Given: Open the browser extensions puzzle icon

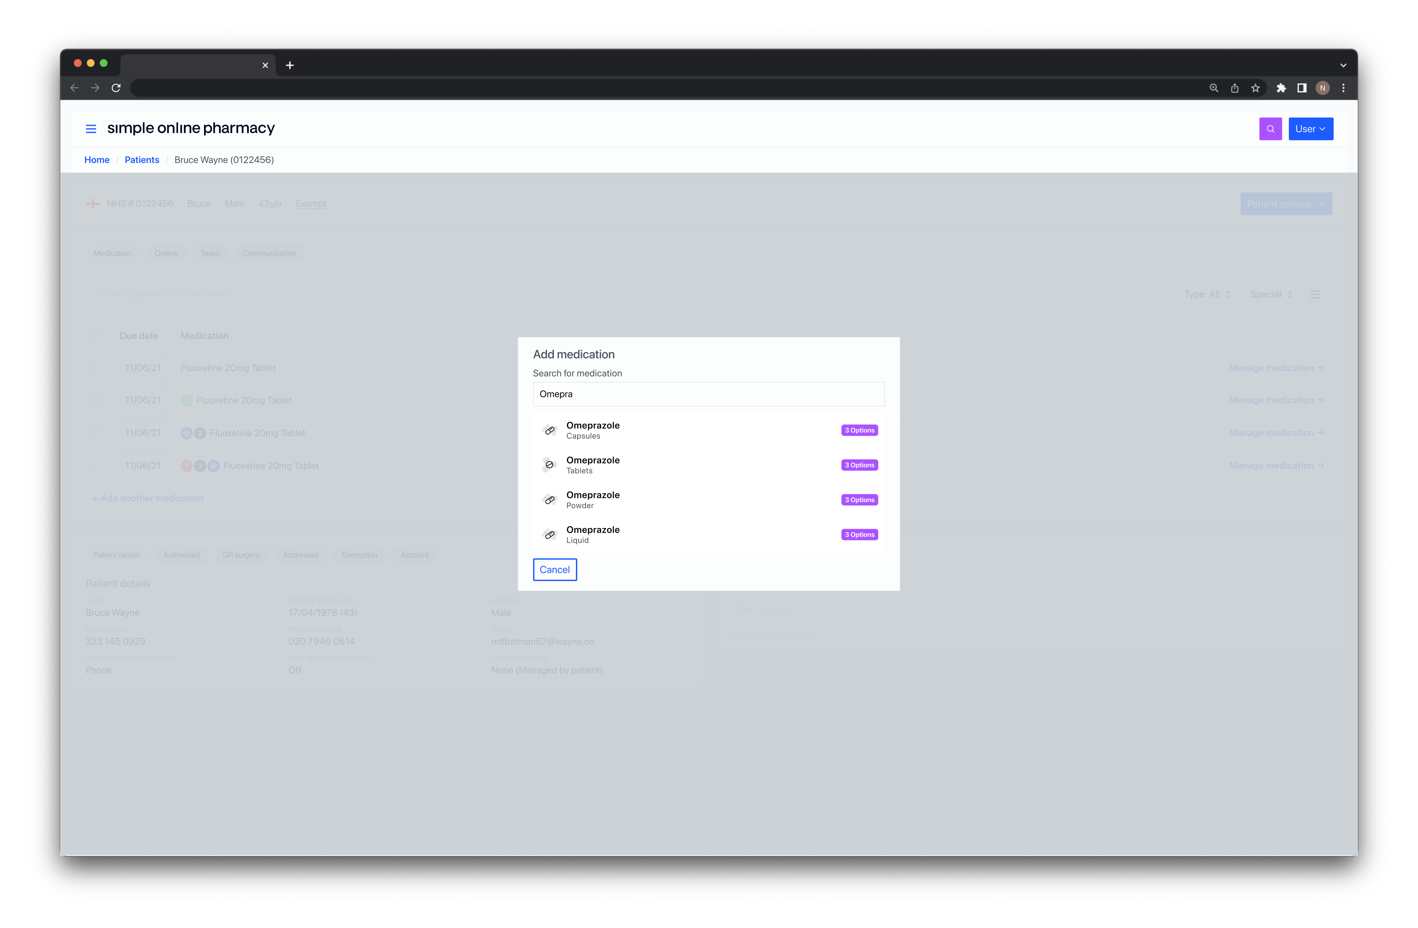Looking at the screenshot, I should pos(1281,88).
